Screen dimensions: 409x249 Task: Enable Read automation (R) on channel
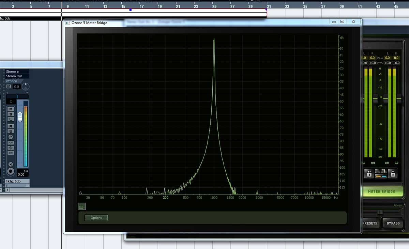[x=11, y=126]
